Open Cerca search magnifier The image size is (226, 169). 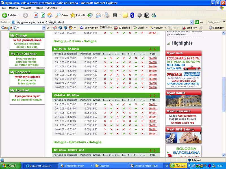tap(62, 15)
